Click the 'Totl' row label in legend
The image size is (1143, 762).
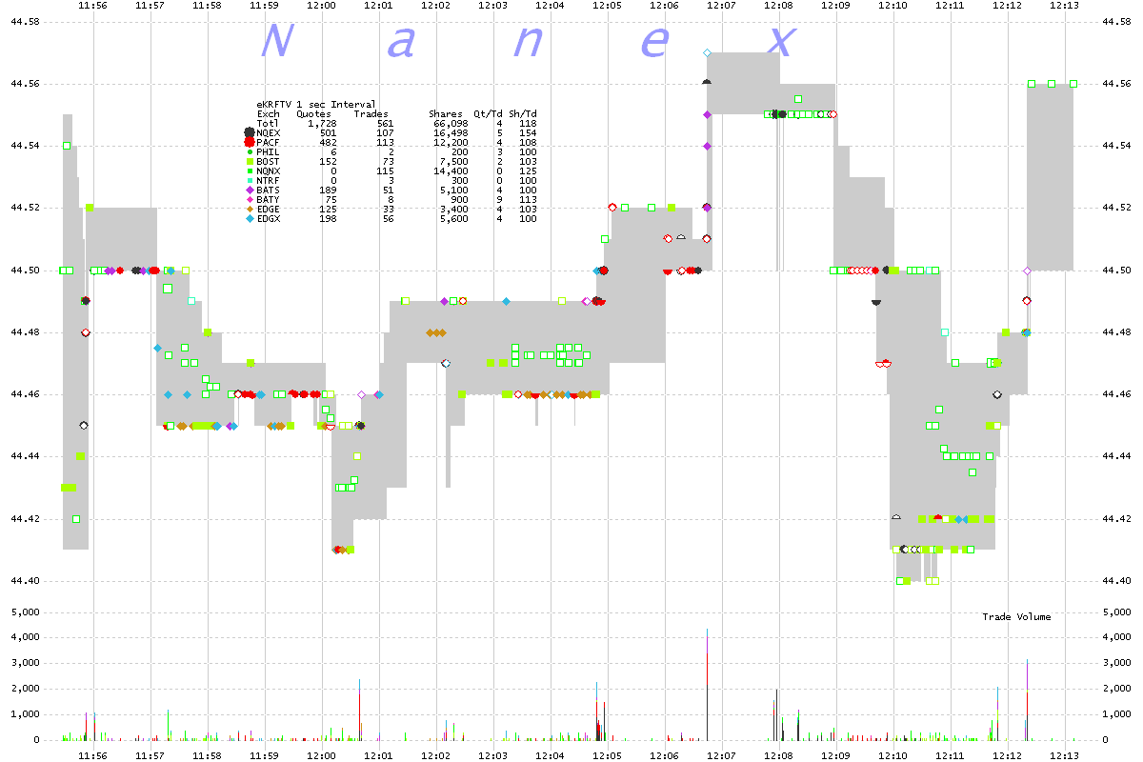tap(269, 123)
